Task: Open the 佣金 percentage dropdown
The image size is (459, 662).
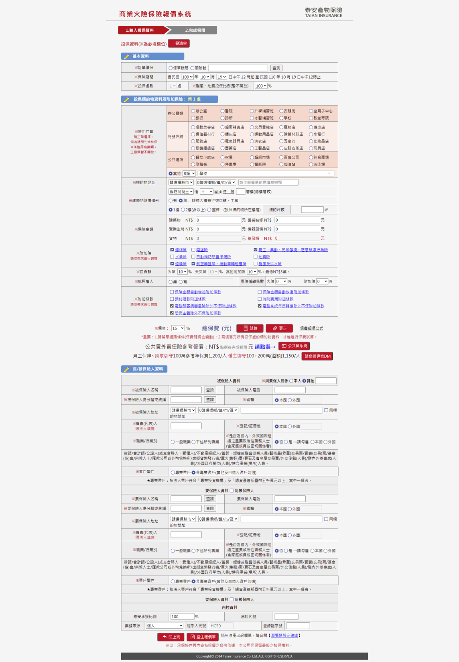Action: 178,328
